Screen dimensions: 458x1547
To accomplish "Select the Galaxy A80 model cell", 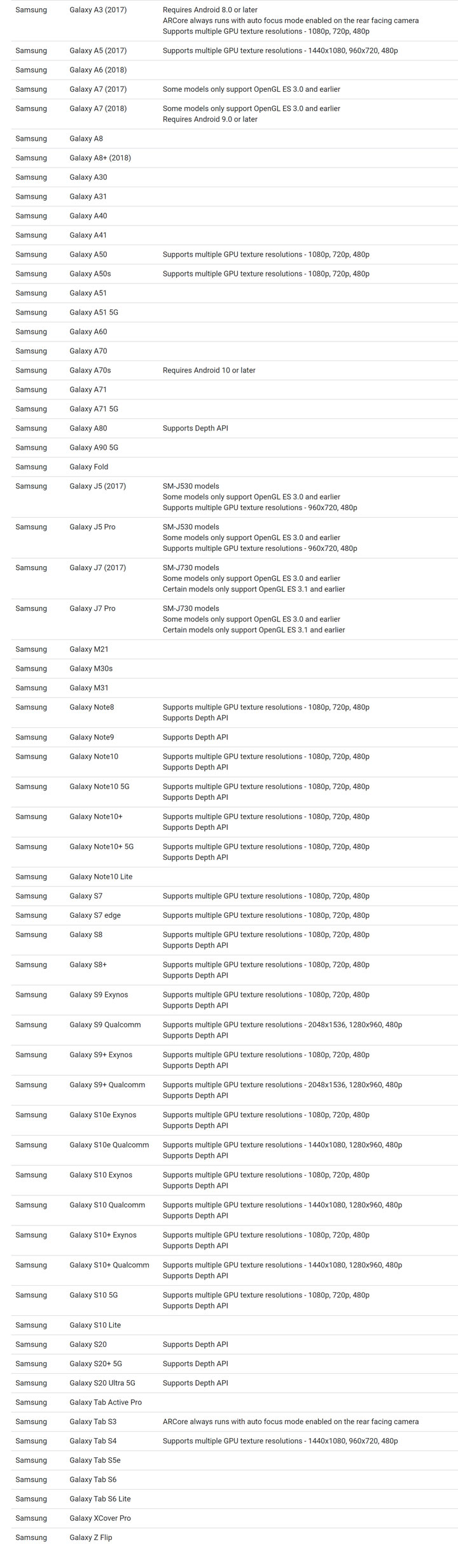I will click(88, 429).
